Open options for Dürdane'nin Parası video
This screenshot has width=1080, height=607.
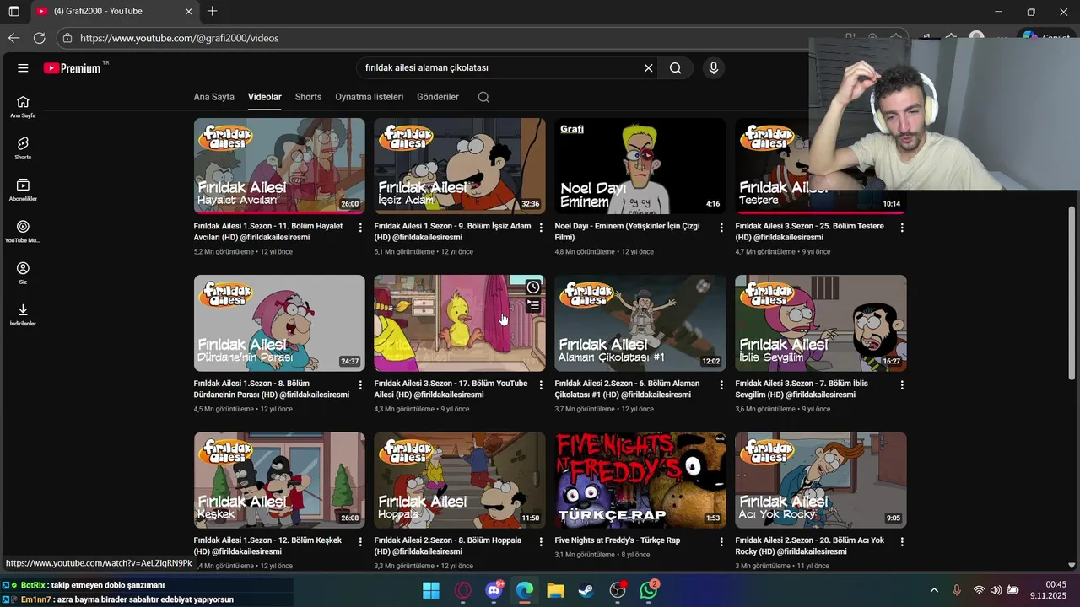pos(360,384)
